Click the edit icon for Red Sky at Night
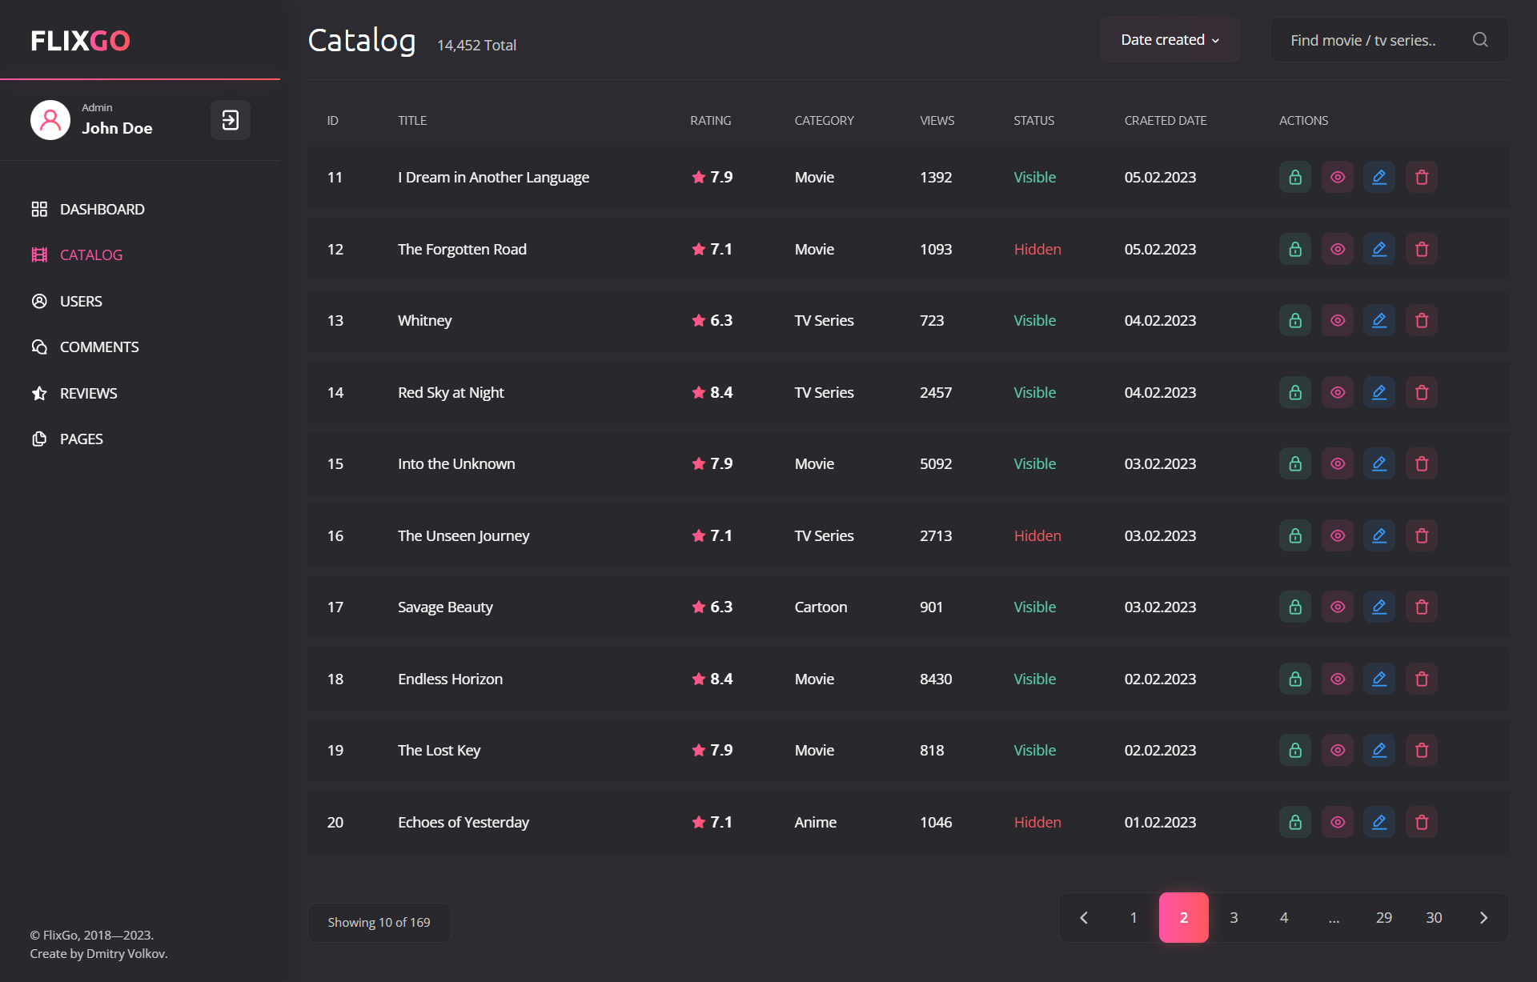1537x982 pixels. click(x=1379, y=392)
